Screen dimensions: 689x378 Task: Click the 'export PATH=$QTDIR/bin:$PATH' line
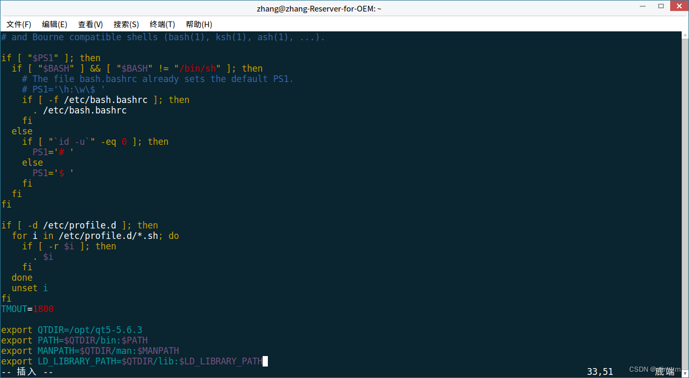(74, 340)
